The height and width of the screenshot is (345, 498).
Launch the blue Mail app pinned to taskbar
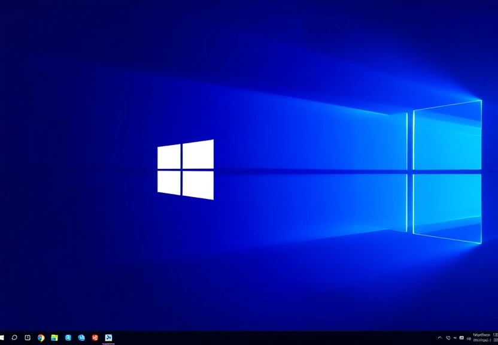68,337
